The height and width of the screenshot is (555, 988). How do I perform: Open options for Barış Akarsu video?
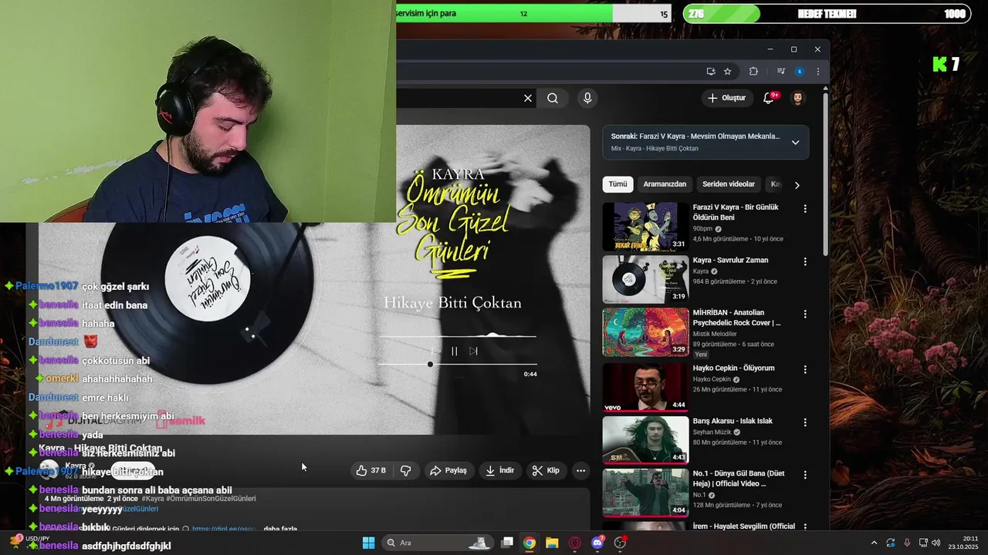[805, 422]
